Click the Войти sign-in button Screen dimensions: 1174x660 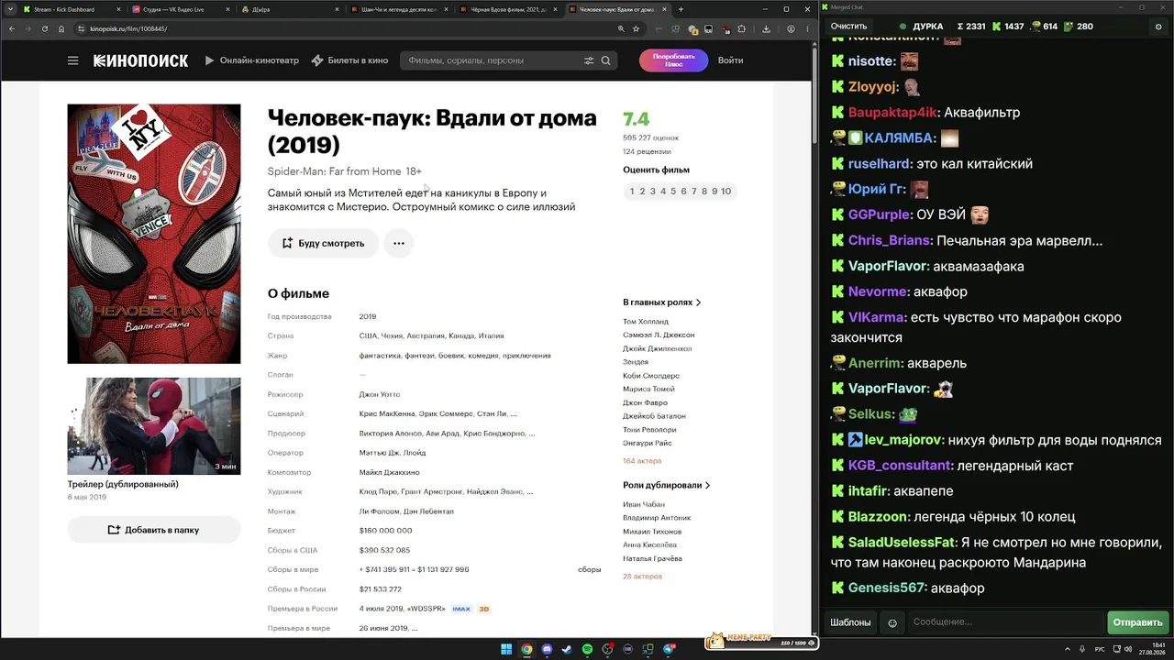[731, 60]
